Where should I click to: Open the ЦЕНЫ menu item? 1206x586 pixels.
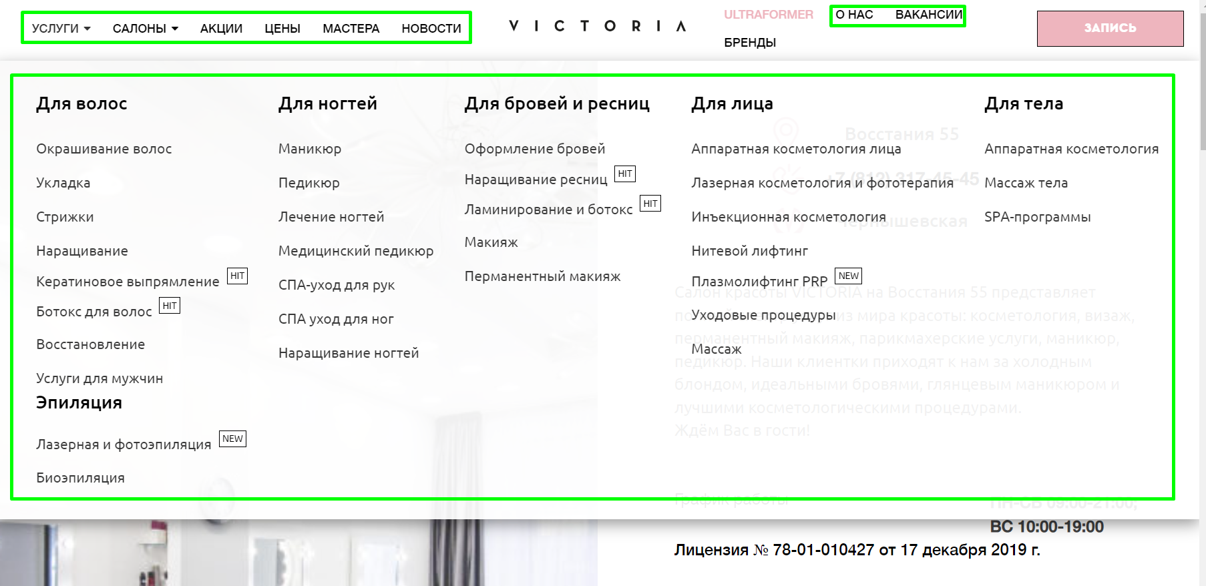[282, 29]
